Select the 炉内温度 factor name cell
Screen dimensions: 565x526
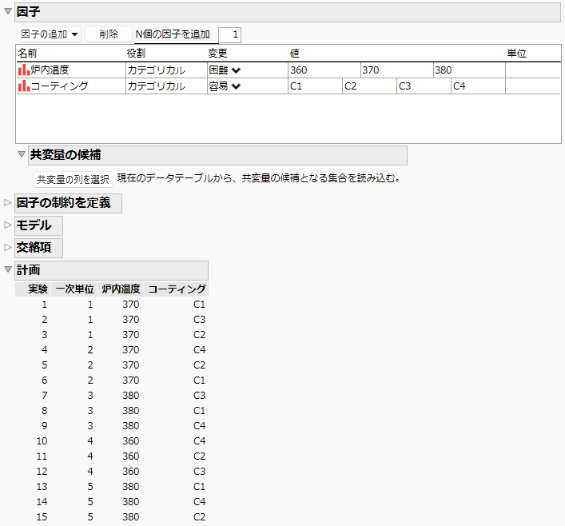point(71,70)
